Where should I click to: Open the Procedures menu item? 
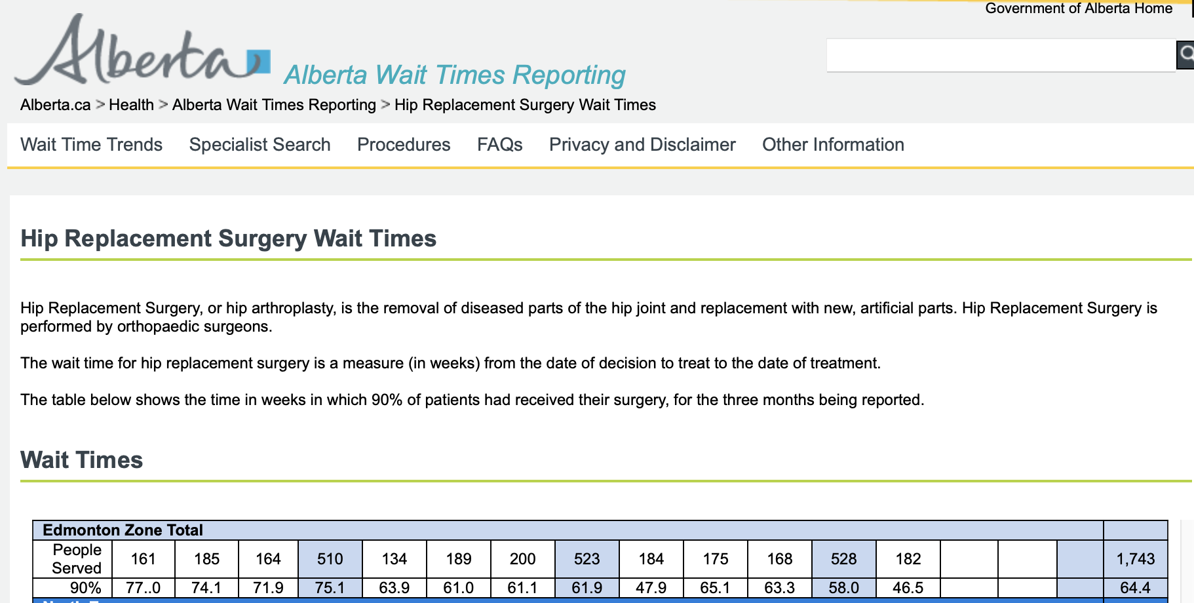tap(404, 144)
